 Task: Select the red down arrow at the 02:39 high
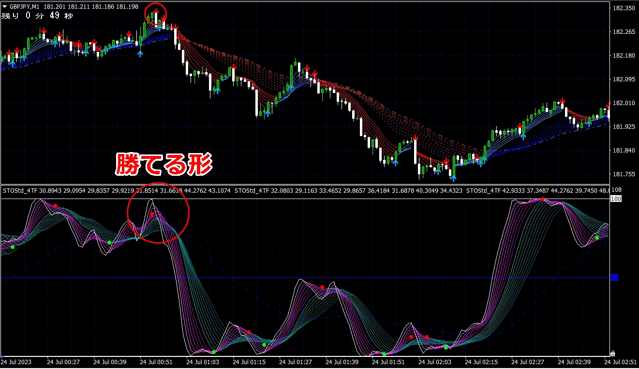562,101
